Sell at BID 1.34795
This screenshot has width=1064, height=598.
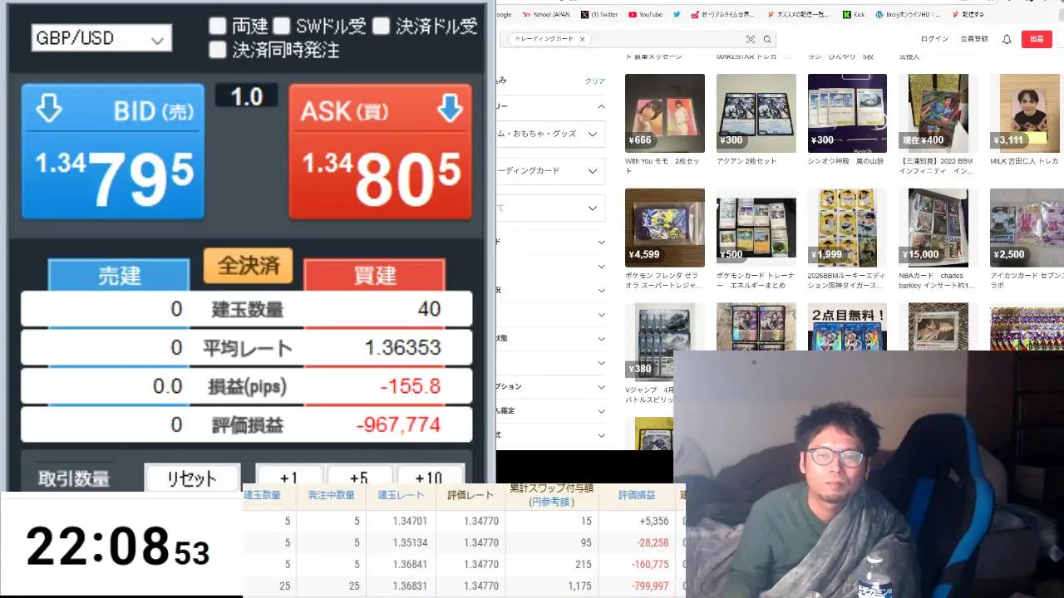click(x=113, y=152)
